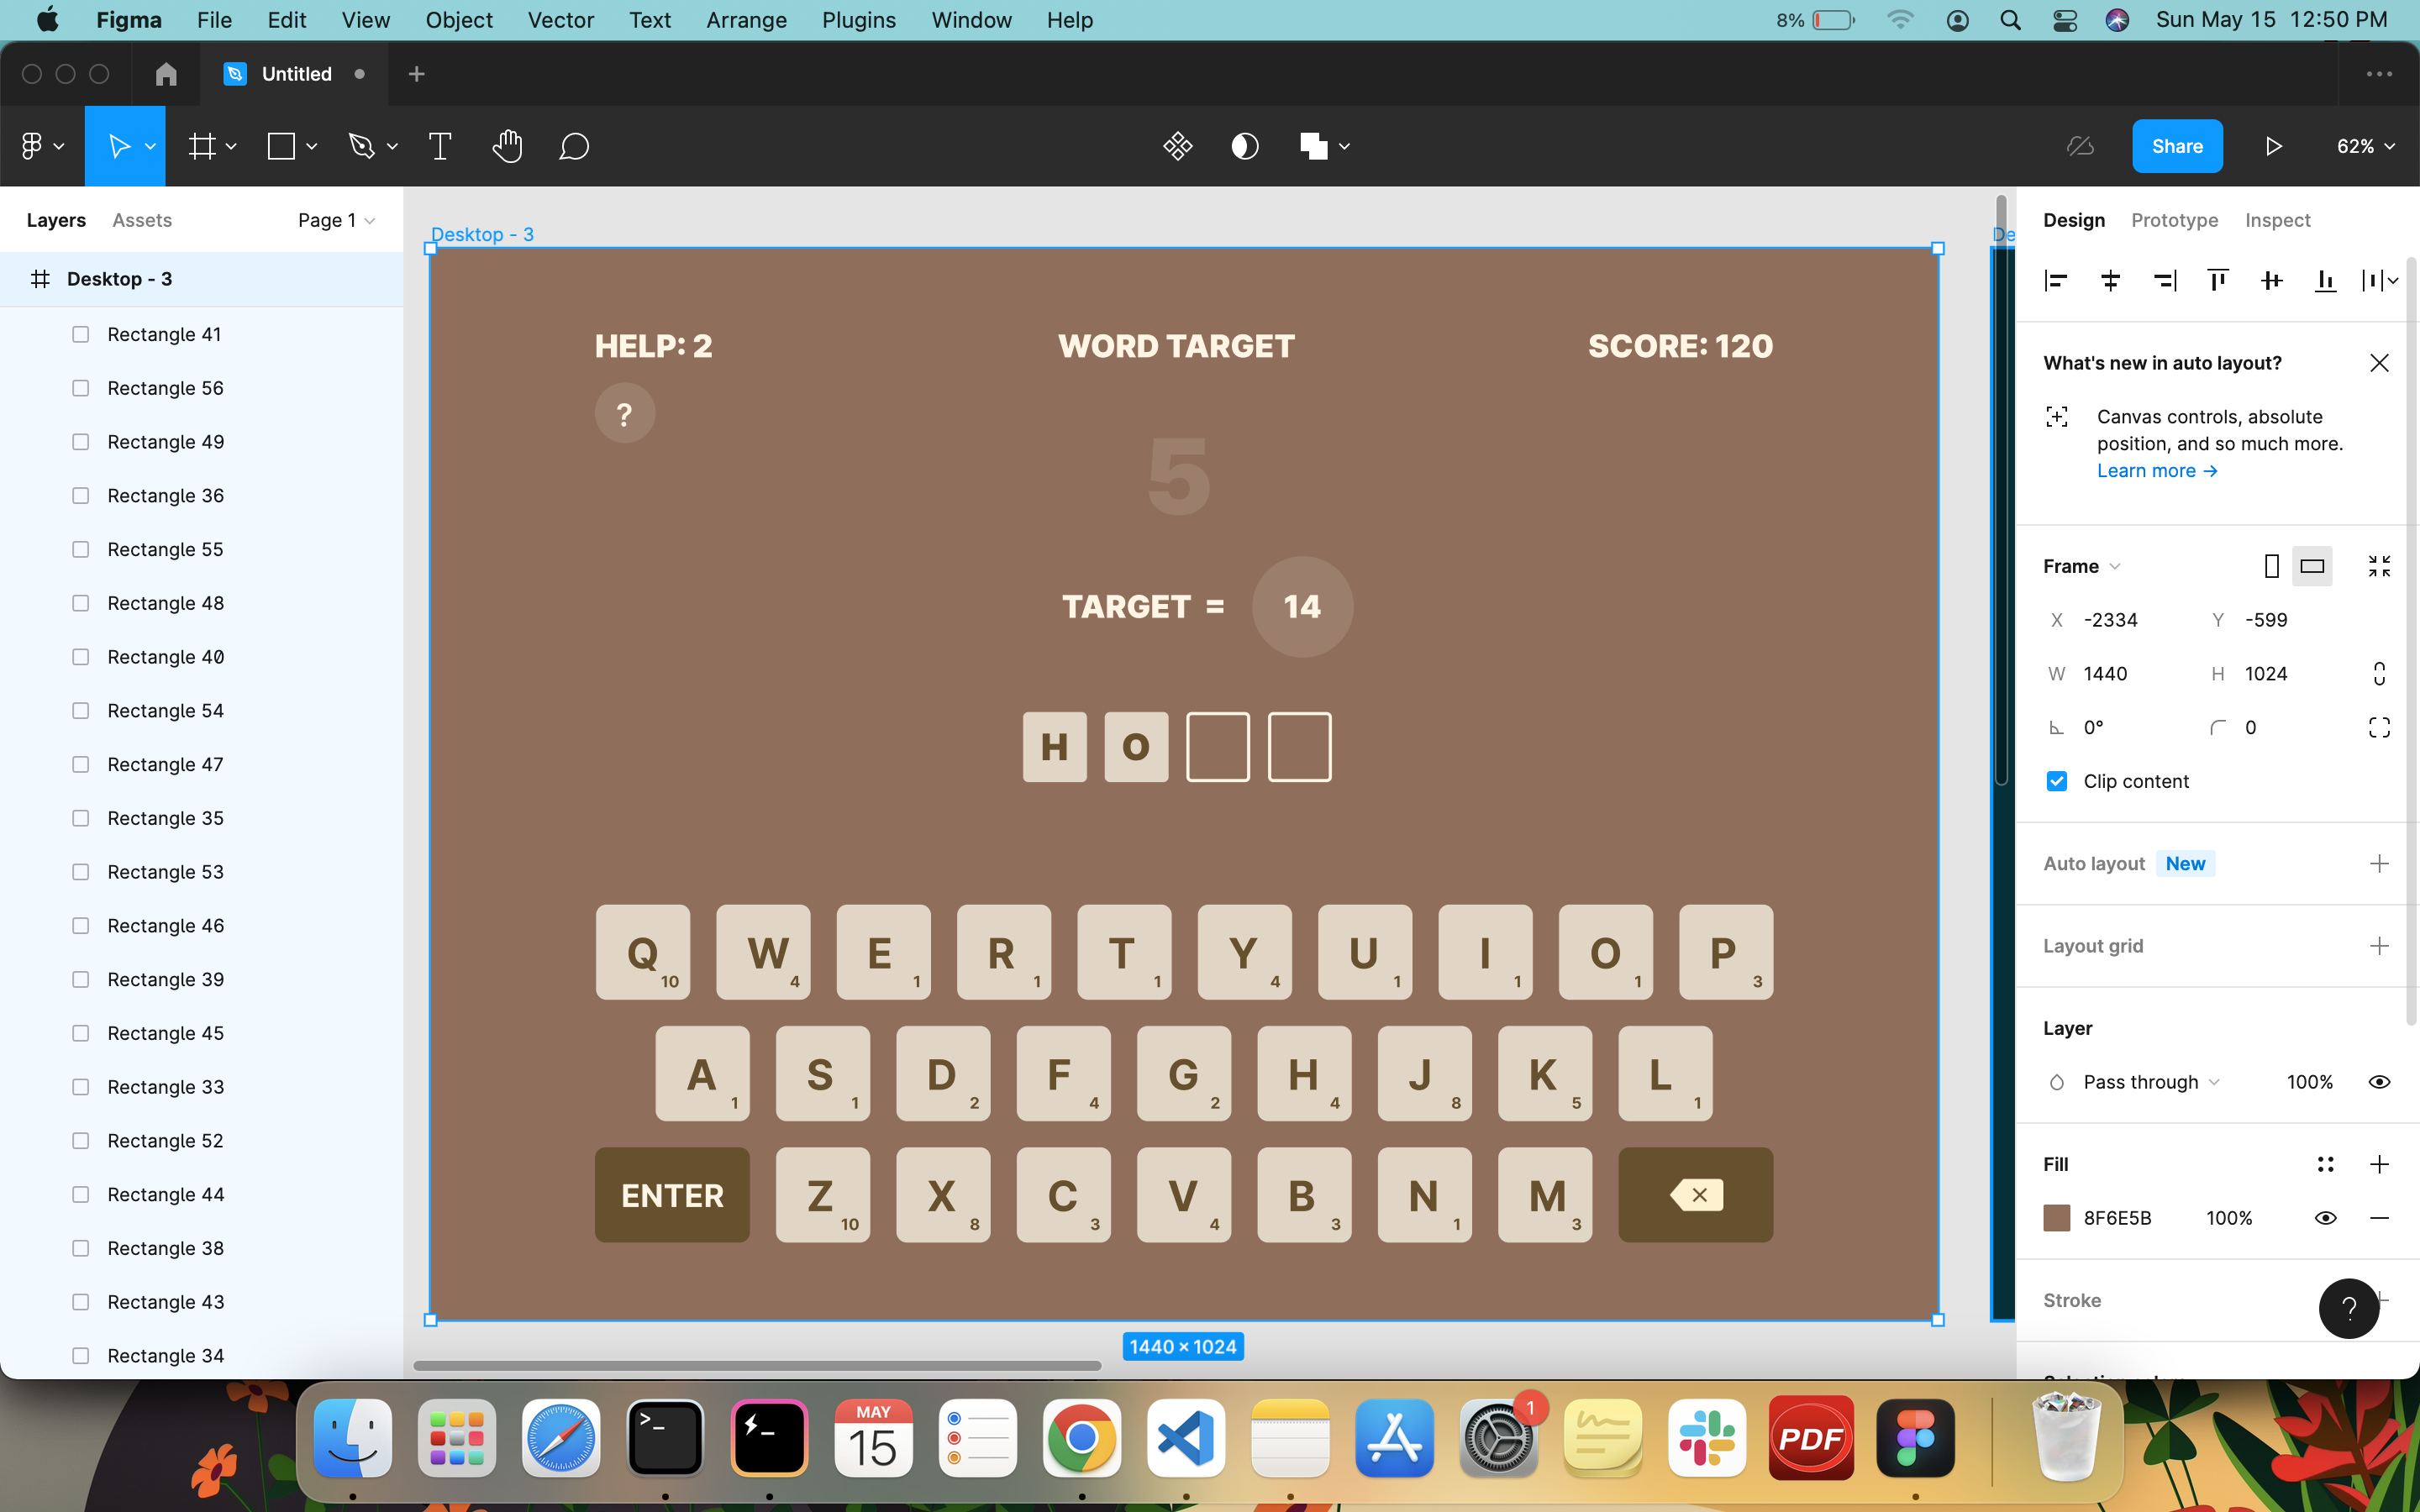Click the Mask toggle icon in toolbar
The image size is (2420, 1512).
click(1244, 147)
